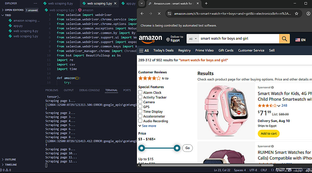
Task: Click the Amazon logo
Action: point(150,39)
